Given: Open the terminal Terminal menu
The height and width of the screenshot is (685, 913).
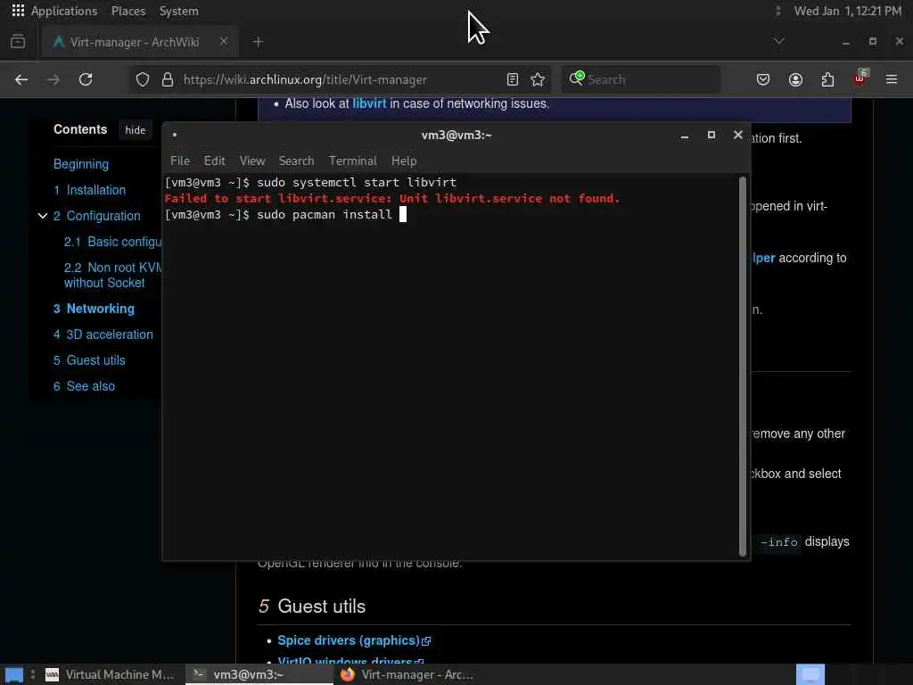Looking at the screenshot, I should pyautogui.click(x=352, y=161).
